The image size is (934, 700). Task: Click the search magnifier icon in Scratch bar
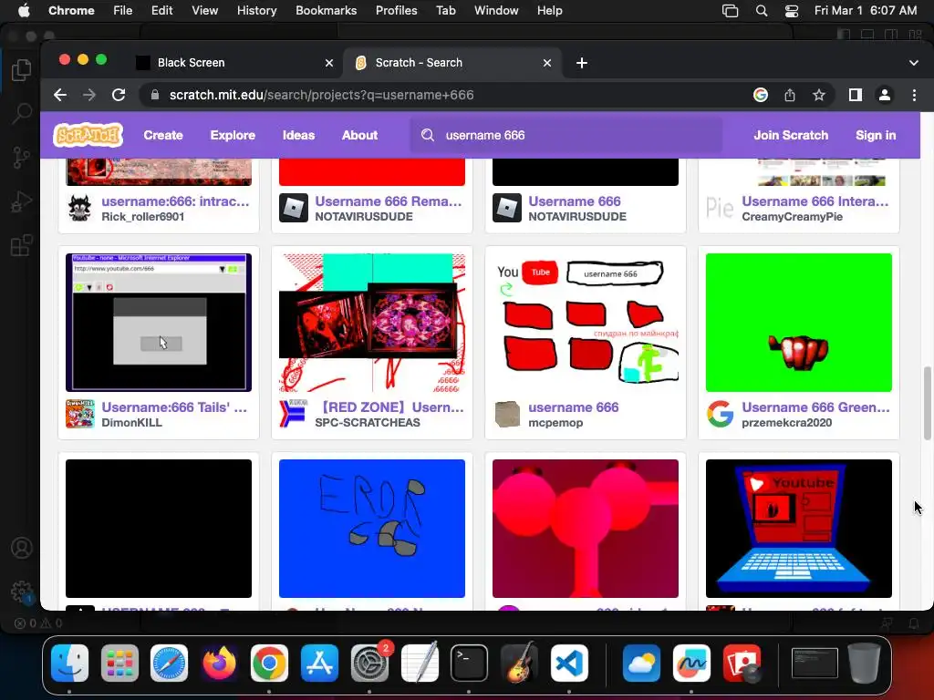428,135
